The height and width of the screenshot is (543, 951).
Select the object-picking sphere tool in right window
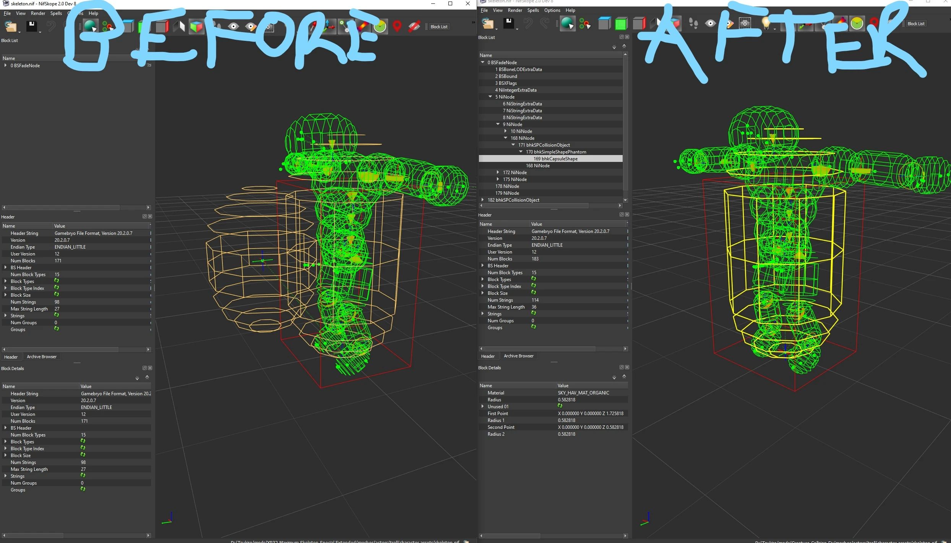tap(568, 24)
